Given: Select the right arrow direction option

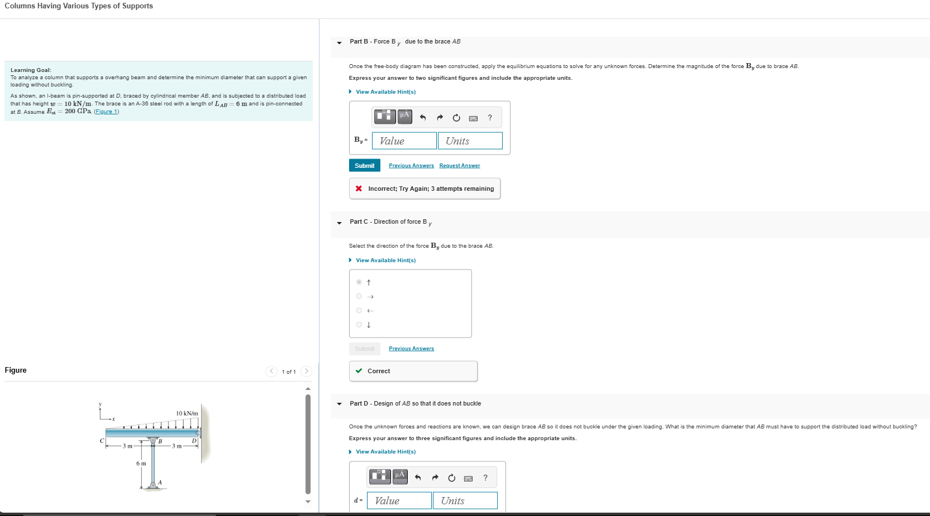Looking at the screenshot, I should (359, 296).
